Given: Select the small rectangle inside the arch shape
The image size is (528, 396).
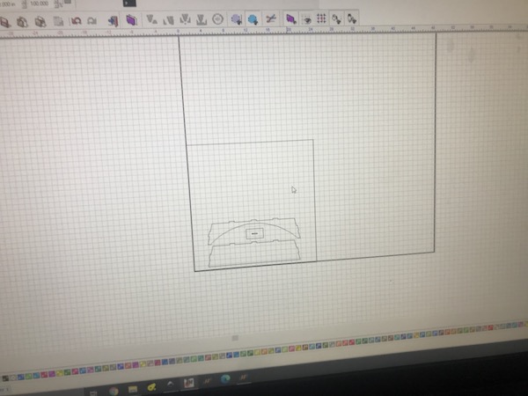Looking at the screenshot, I should pyautogui.click(x=254, y=234).
